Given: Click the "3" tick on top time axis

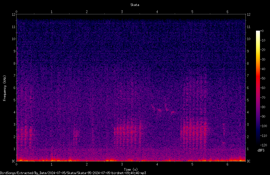Looking at the screenshot, I should [x=122, y=12].
